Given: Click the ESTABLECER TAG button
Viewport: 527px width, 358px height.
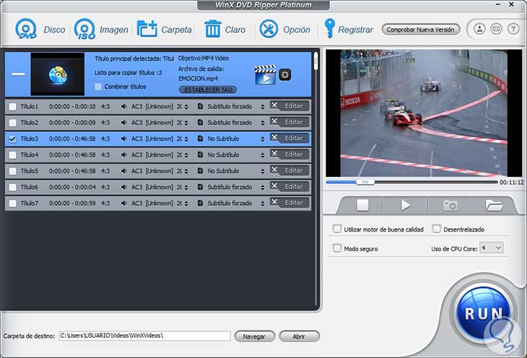Looking at the screenshot, I should pyautogui.click(x=208, y=89).
